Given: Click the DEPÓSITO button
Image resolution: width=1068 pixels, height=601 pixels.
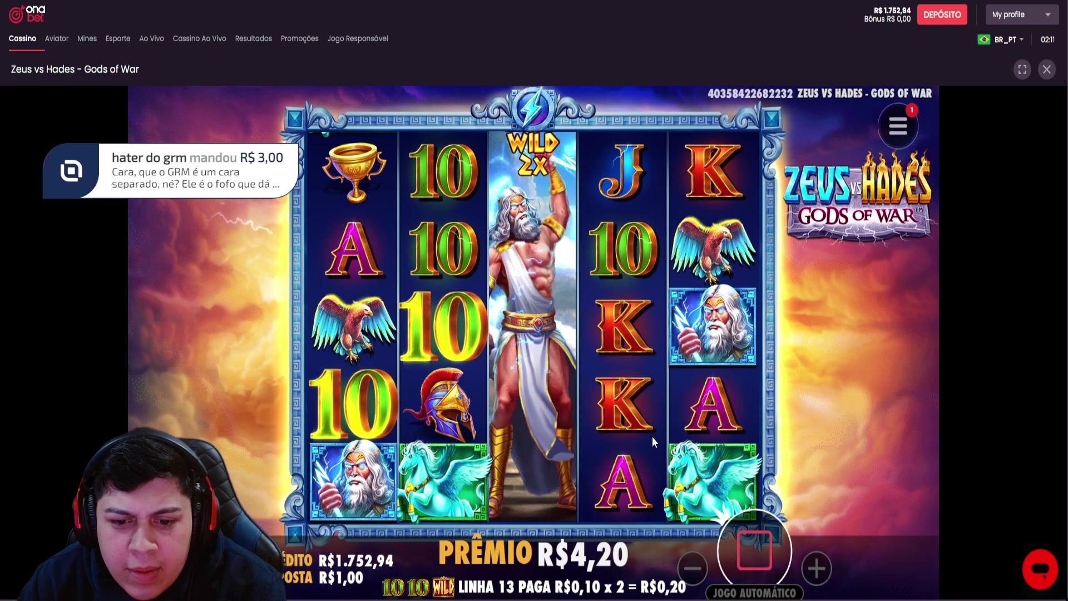Looking at the screenshot, I should 942,14.
